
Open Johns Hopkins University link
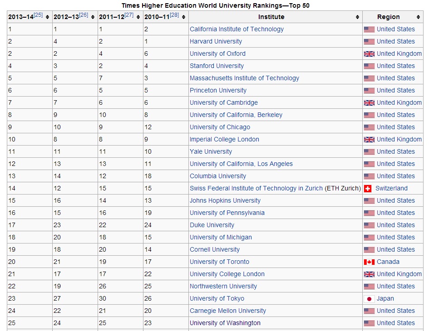coord(225,200)
